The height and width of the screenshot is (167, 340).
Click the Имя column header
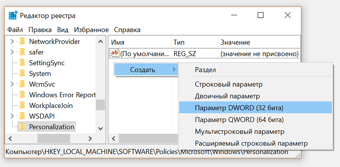(140, 42)
